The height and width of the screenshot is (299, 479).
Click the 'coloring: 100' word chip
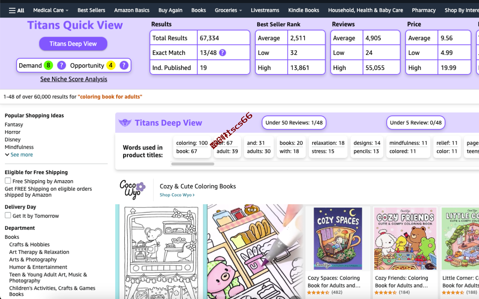[x=192, y=143]
